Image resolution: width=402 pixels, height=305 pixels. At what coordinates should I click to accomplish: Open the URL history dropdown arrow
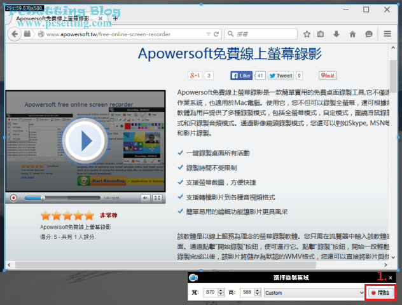pyautogui.click(x=208, y=34)
